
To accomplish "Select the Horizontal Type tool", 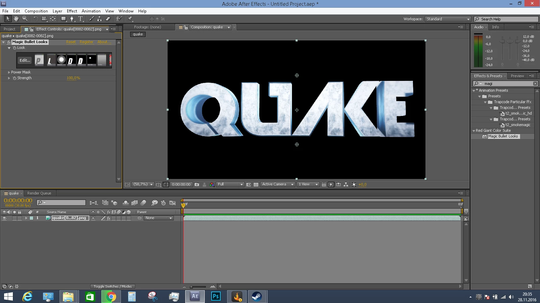I will point(80,19).
